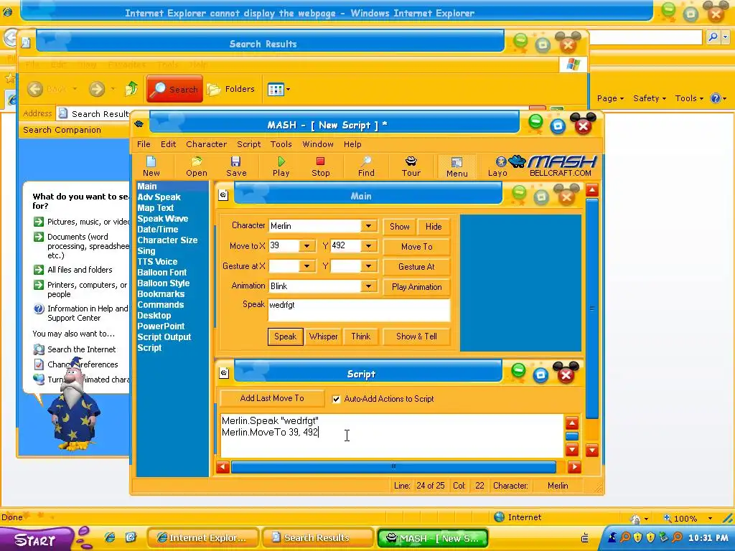735x551 pixels.
Task: Click the Start button on the taskbar
Action: pos(36,540)
